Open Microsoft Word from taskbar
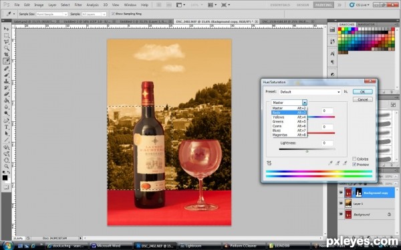 (x=111, y=246)
